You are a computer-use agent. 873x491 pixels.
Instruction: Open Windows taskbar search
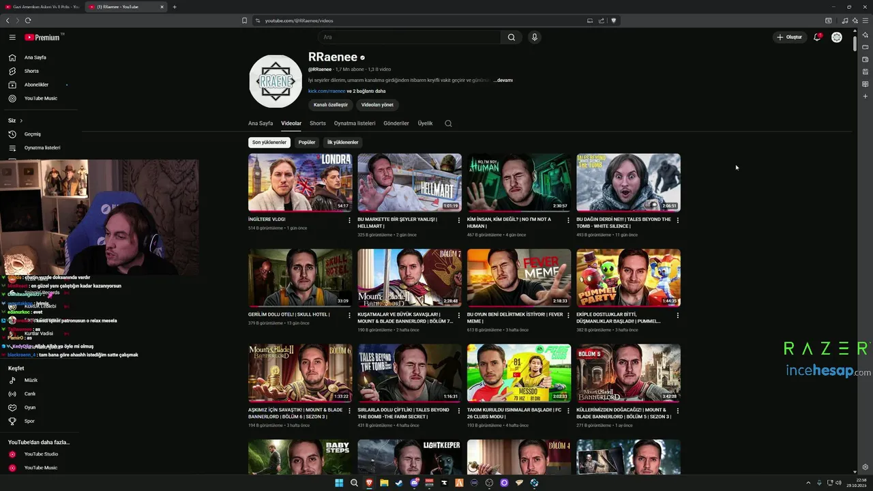354,483
